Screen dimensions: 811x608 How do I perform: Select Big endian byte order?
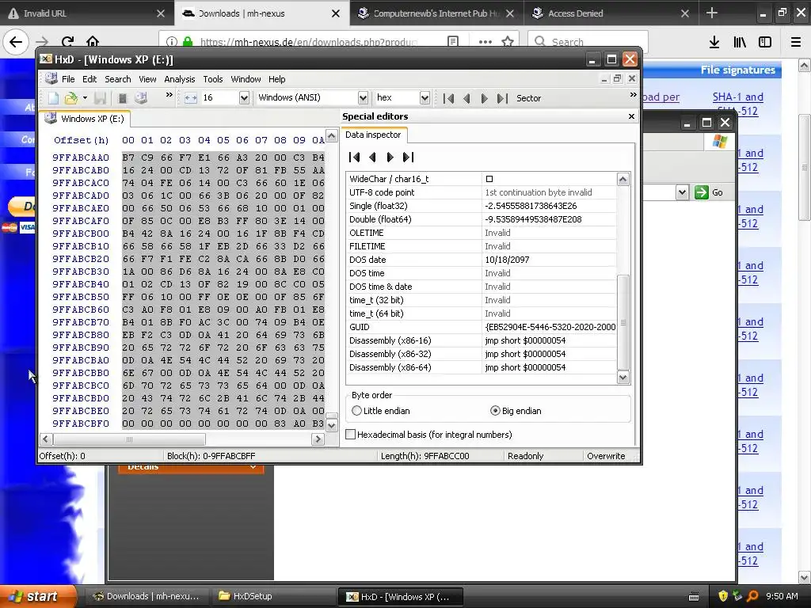click(x=516, y=411)
